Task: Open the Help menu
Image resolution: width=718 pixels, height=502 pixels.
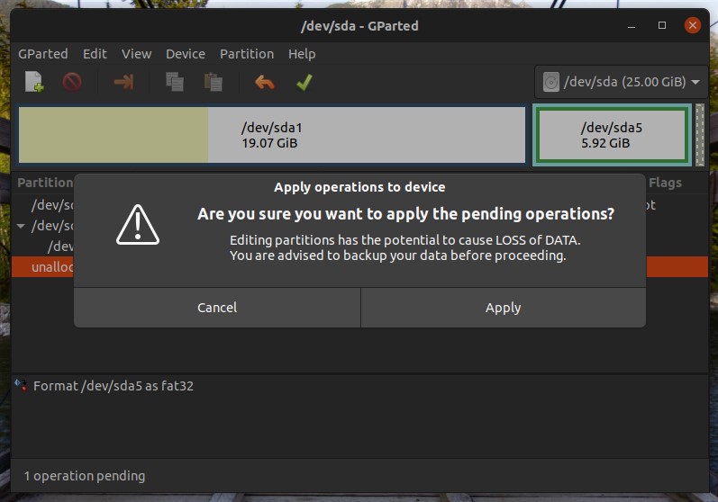Action: coord(302,54)
